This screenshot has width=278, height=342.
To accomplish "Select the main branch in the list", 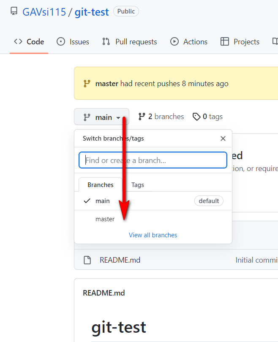I will (x=153, y=201).
